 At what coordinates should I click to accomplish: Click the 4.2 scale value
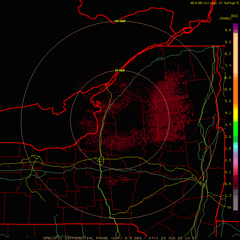tap(228, 113)
